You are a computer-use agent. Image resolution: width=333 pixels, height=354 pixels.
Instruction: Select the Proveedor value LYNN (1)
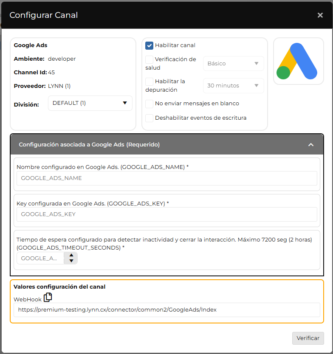(59, 86)
